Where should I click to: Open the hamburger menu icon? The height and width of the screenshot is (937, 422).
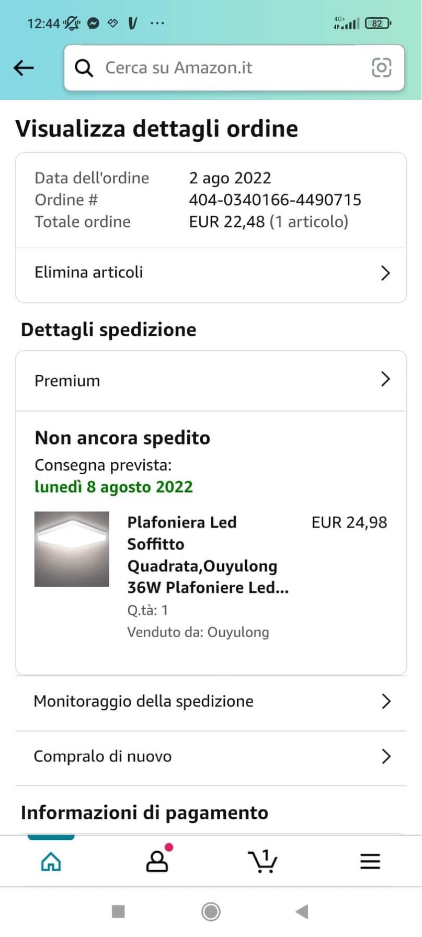pos(370,861)
